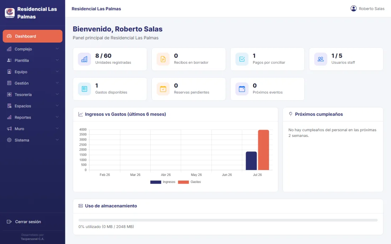Viewport: 391px width, 244px height.
Task: Select Espacios in the sidebar
Action: coord(32,106)
